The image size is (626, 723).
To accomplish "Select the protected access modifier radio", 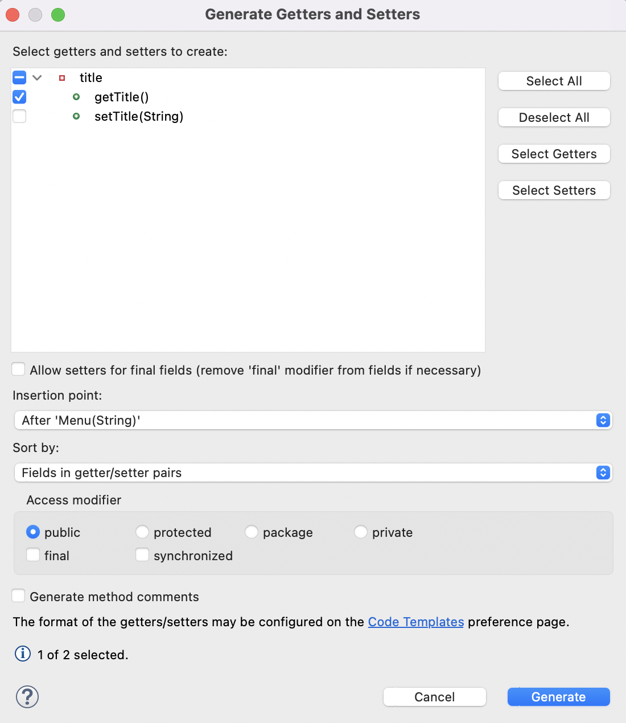I will pyautogui.click(x=142, y=532).
